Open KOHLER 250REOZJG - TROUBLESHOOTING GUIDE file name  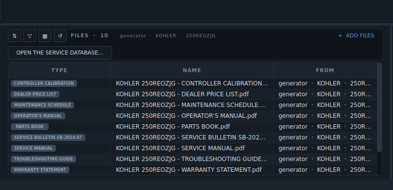(192, 159)
